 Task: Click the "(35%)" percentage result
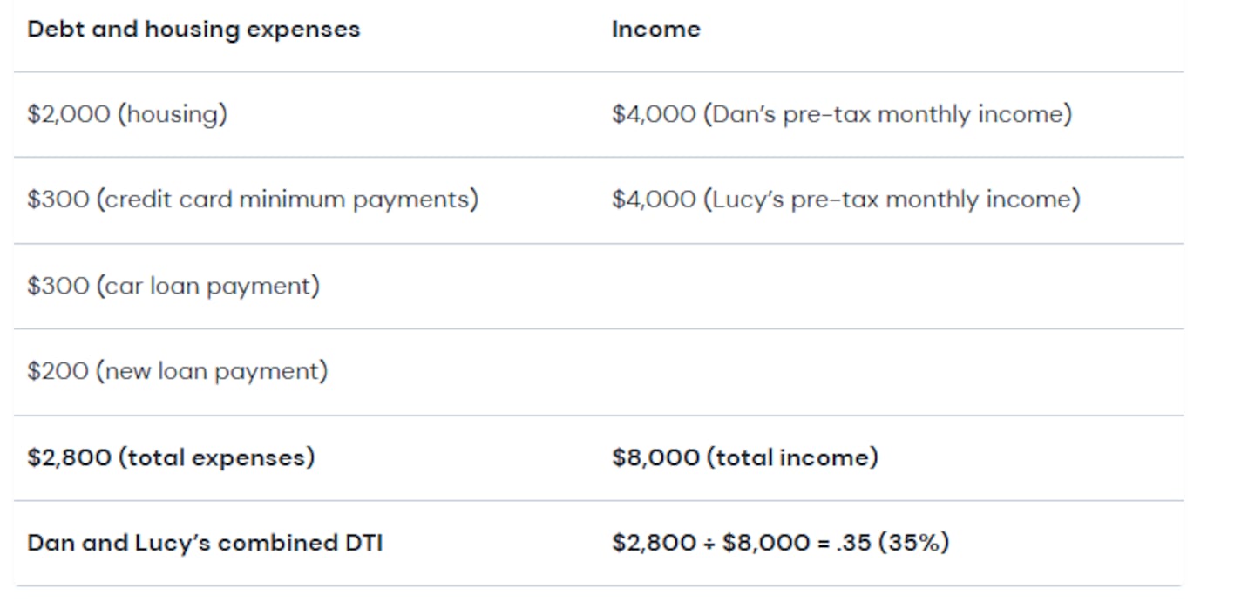pyautogui.click(x=912, y=544)
